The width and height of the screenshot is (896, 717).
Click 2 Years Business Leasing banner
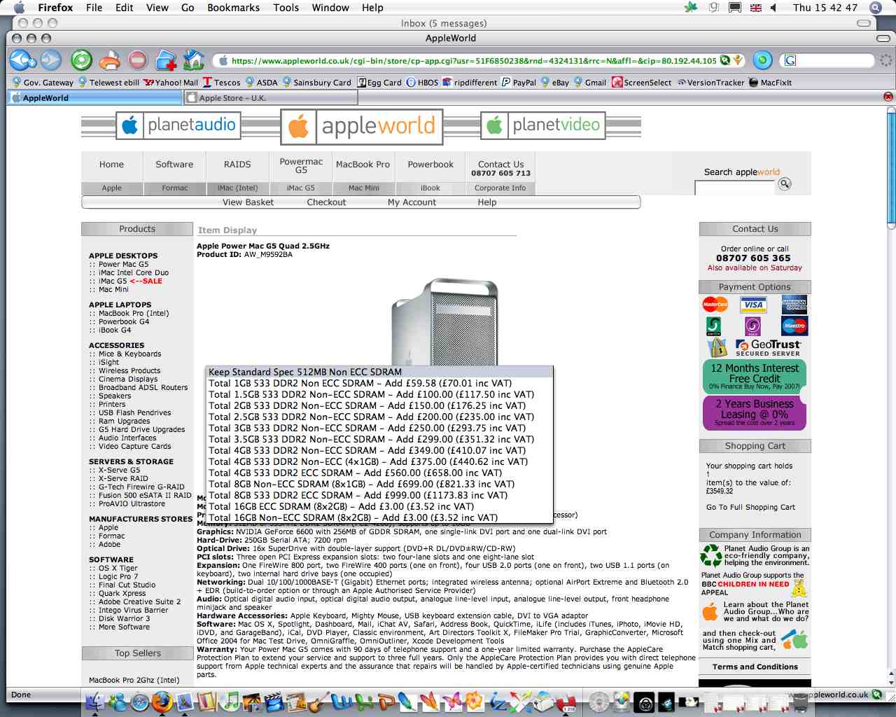(x=755, y=413)
